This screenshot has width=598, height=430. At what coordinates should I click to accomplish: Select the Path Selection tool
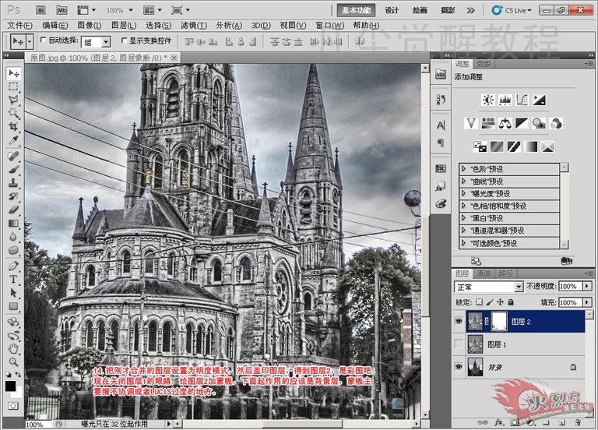click(x=13, y=293)
